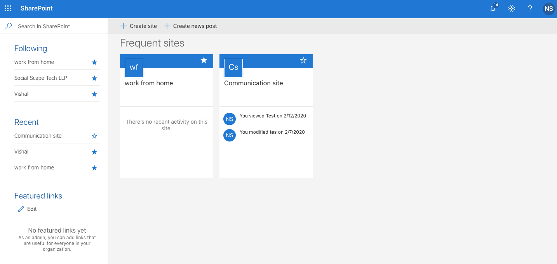Toggle star for Social Scape Tech LLP
This screenshot has width=557, height=264.
pyautogui.click(x=94, y=78)
